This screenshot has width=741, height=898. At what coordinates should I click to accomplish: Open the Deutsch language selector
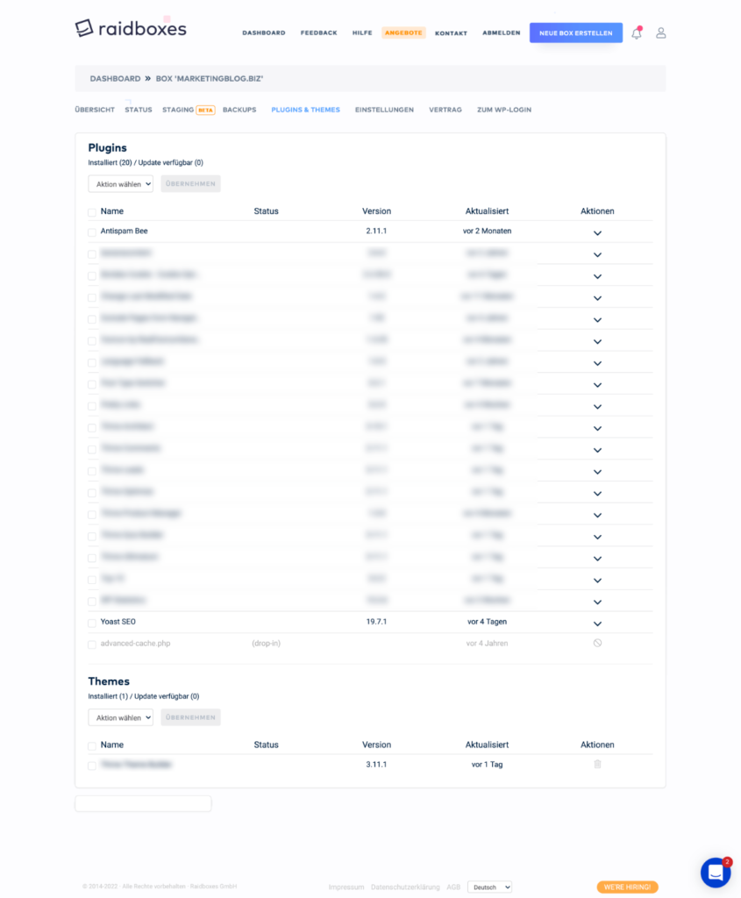coord(489,887)
